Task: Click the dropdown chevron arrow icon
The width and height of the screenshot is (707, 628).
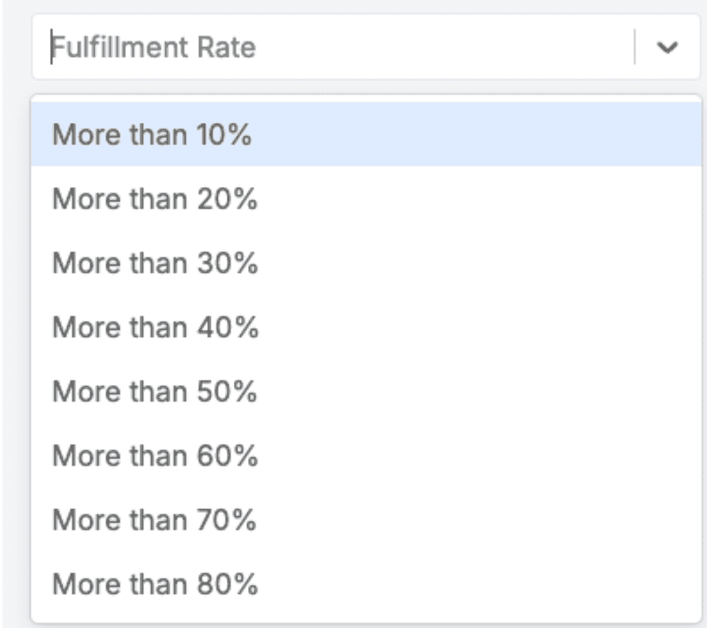Action: tap(668, 48)
